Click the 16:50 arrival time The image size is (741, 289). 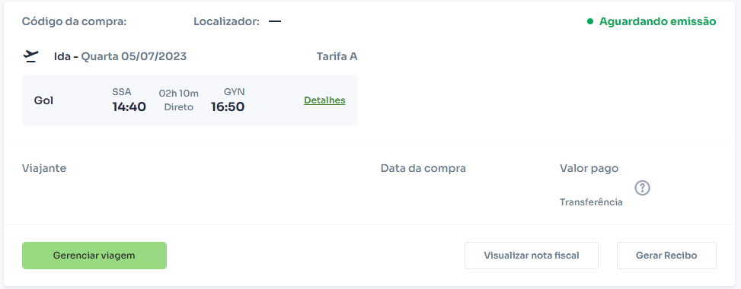[228, 107]
